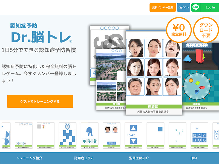
Task: Open the トレーニング紹介 navigation item
Action: pyautogui.click(x=29, y=158)
